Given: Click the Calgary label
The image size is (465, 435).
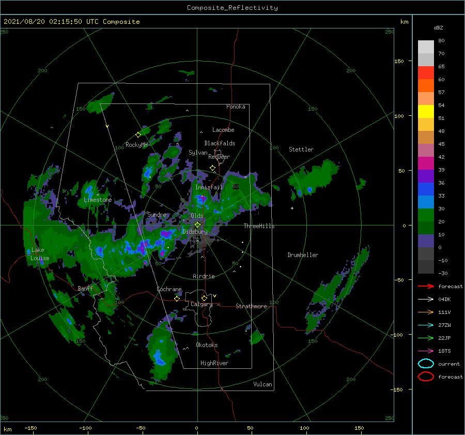Looking at the screenshot, I should pyautogui.click(x=202, y=304).
